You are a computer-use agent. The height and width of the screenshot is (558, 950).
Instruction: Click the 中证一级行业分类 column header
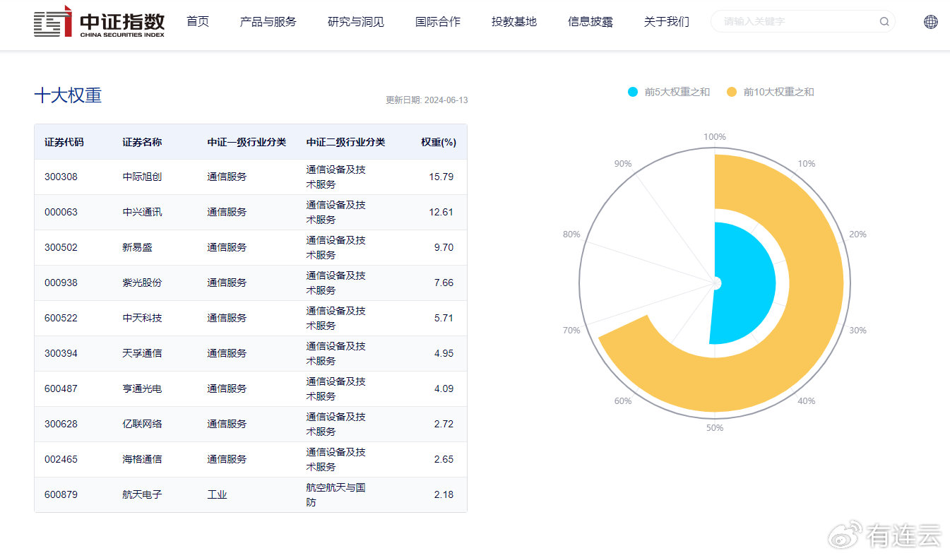(247, 142)
